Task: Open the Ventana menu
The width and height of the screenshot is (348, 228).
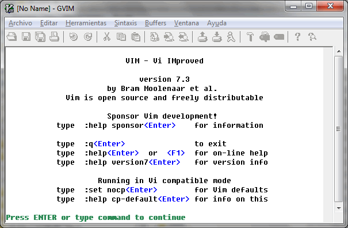Action: [x=186, y=23]
